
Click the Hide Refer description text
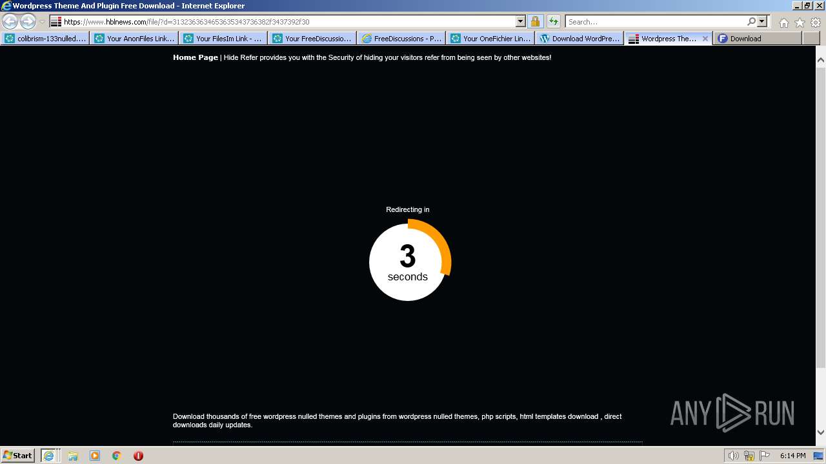pos(387,57)
